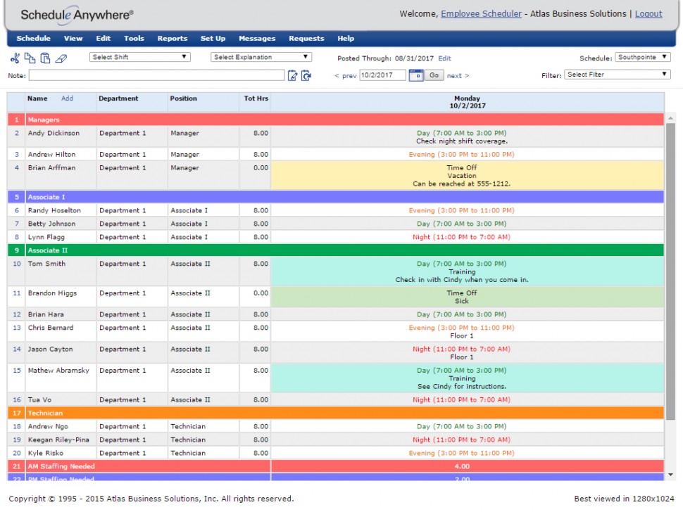The width and height of the screenshot is (683, 512).
Task: Click the Cut scissors icon
Action: [15, 58]
